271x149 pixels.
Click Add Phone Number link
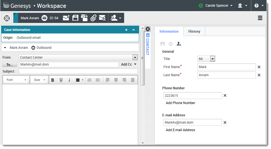point(180,103)
